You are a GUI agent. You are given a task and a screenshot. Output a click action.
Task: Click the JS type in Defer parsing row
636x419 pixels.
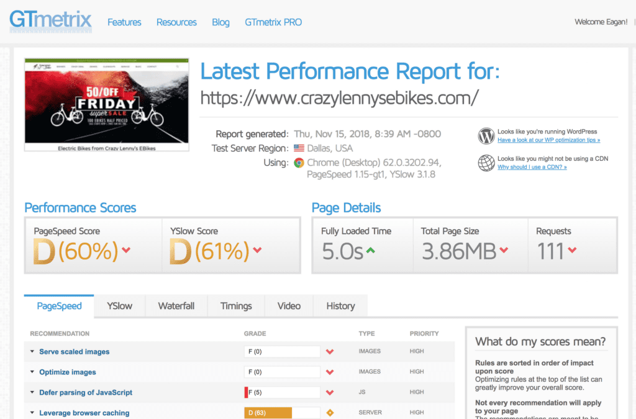(x=362, y=392)
